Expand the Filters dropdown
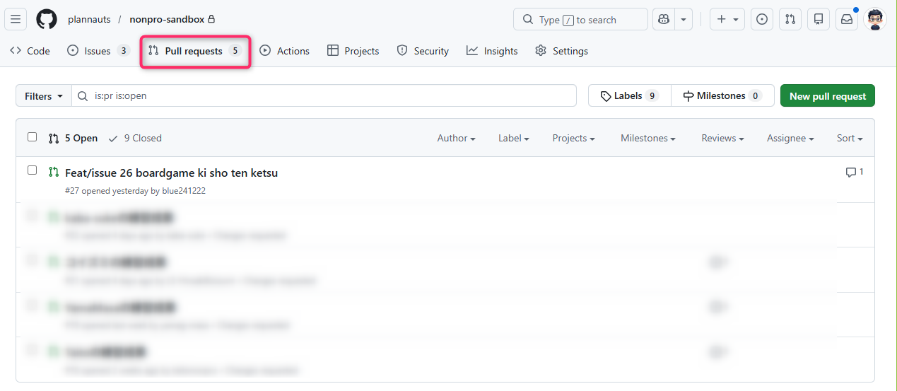Viewport: 897px width, 391px height. (44, 96)
